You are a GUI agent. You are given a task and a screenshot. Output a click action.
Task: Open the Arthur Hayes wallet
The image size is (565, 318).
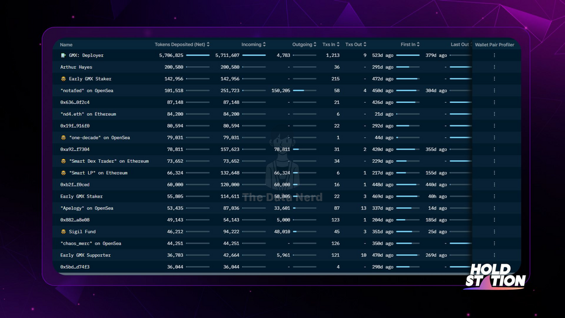[76, 67]
